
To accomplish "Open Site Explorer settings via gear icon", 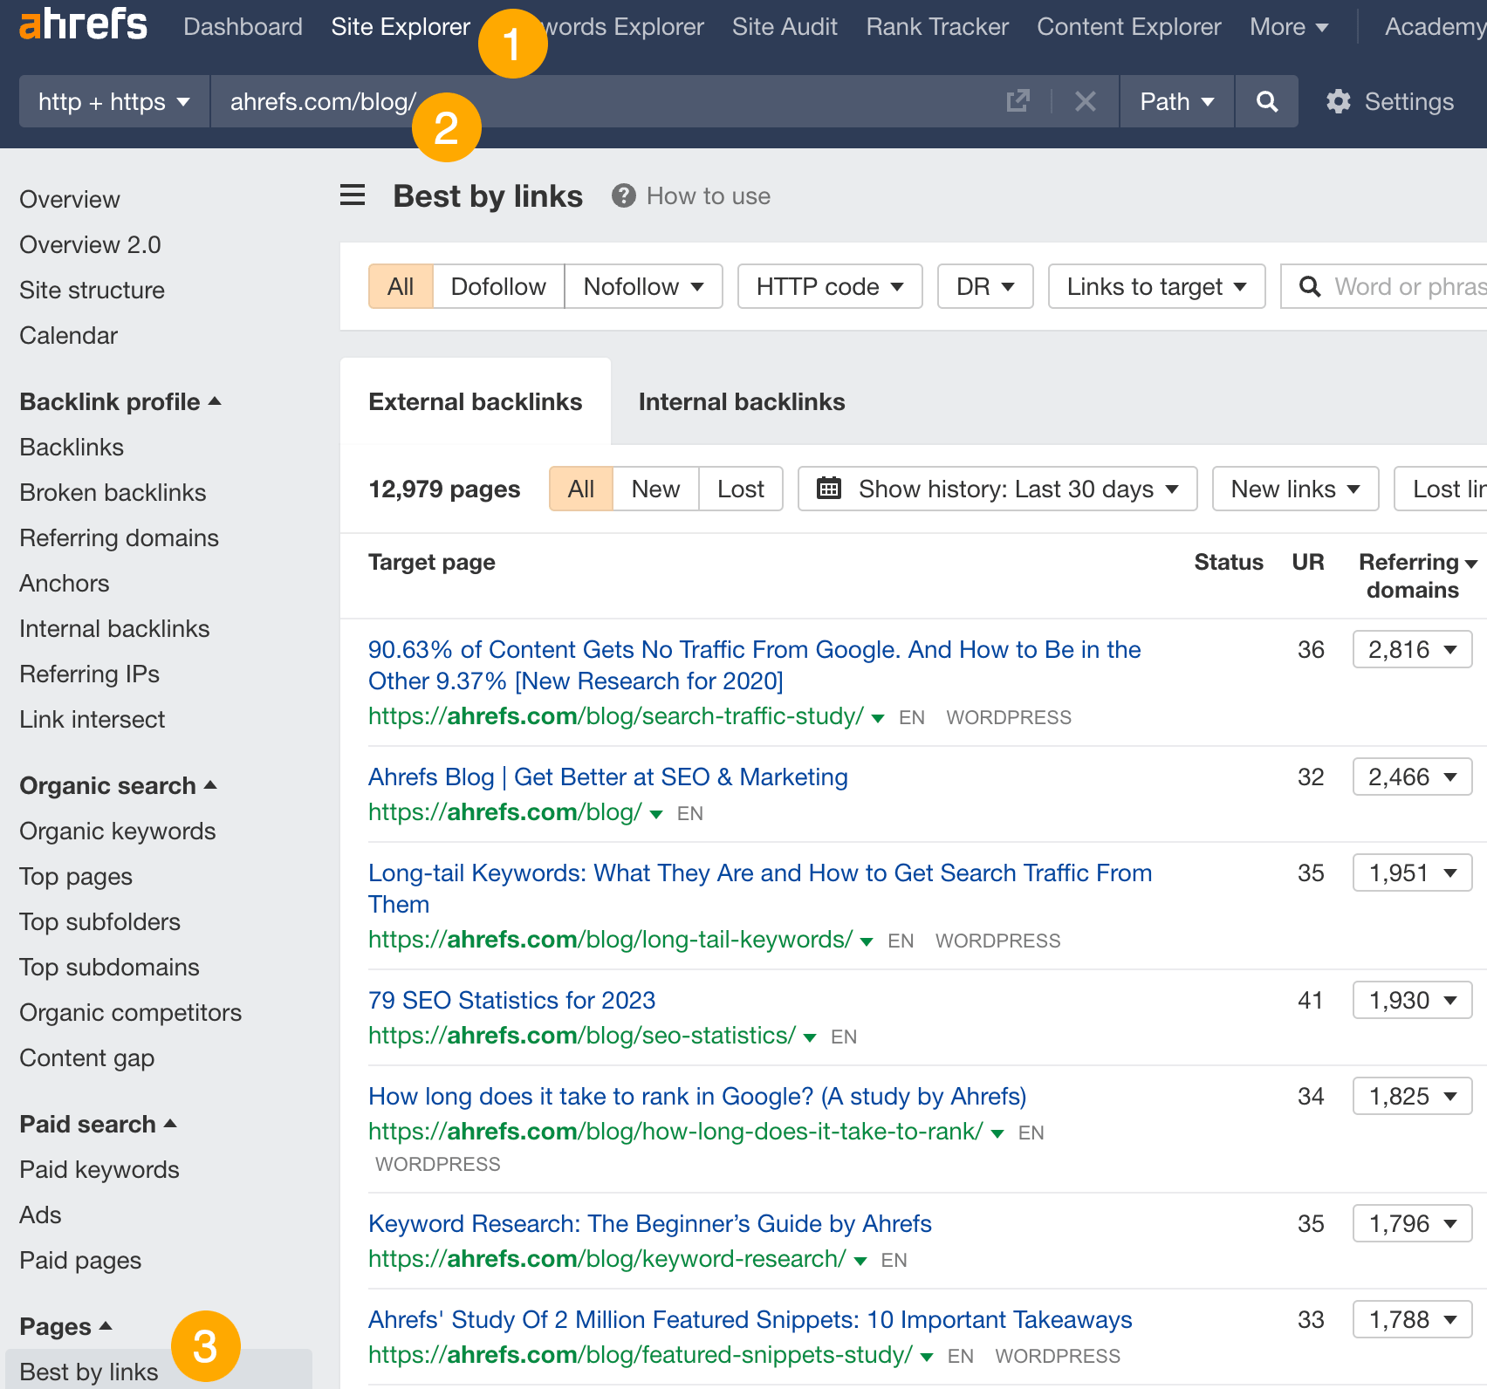I will tap(1340, 101).
